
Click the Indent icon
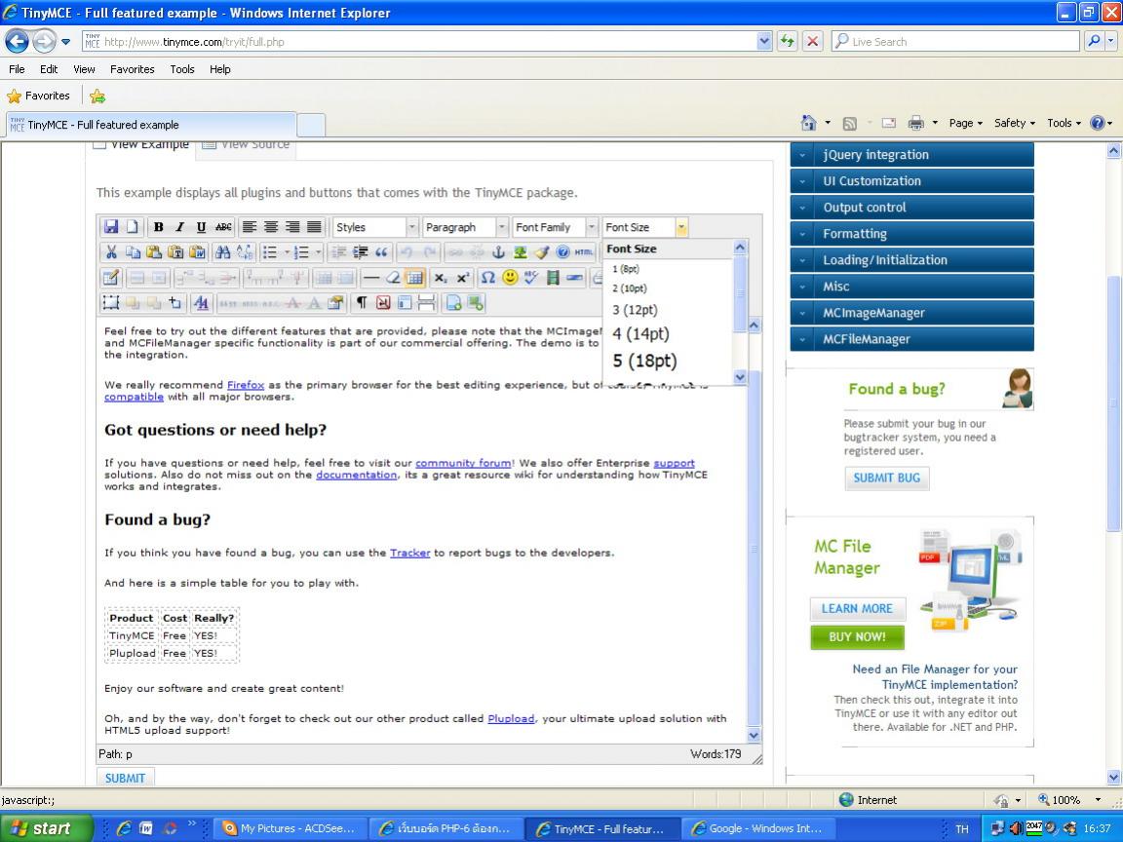coord(361,252)
